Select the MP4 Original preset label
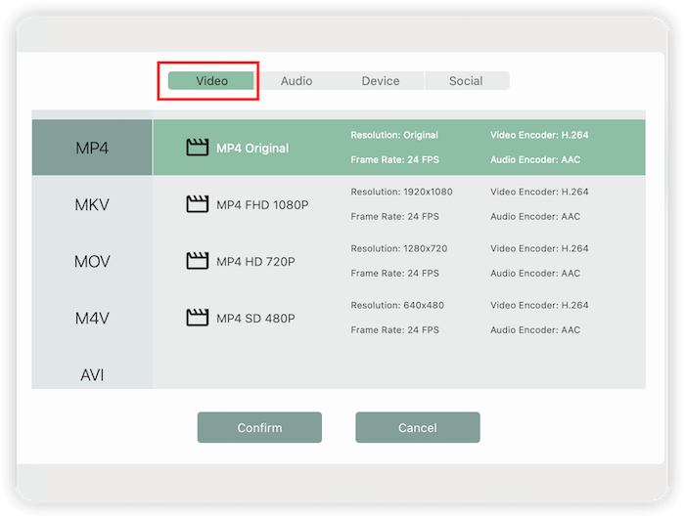This screenshot has width=685, height=518. [x=252, y=149]
